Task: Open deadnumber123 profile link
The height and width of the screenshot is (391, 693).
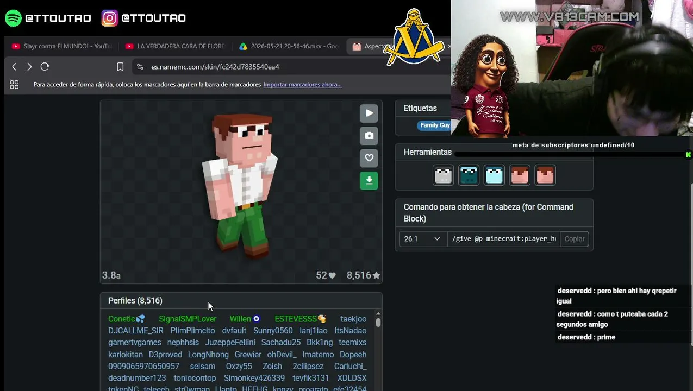Action: click(x=137, y=378)
